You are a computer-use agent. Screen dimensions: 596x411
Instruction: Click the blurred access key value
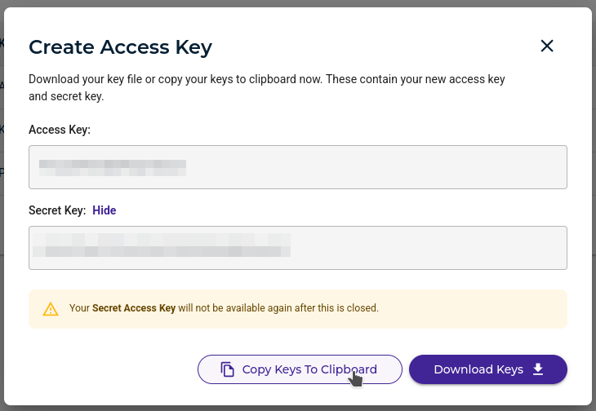(113, 168)
